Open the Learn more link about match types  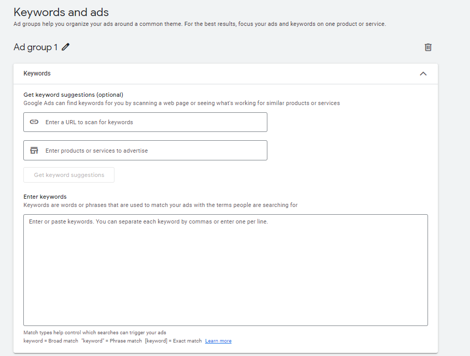click(x=218, y=341)
